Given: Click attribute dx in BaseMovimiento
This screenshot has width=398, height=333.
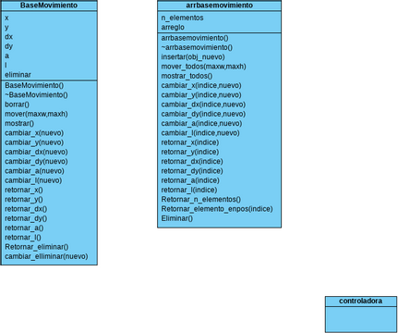Looking at the screenshot, I should point(8,37).
